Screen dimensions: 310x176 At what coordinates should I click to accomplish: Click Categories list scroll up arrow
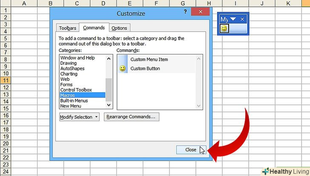pos(109,59)
